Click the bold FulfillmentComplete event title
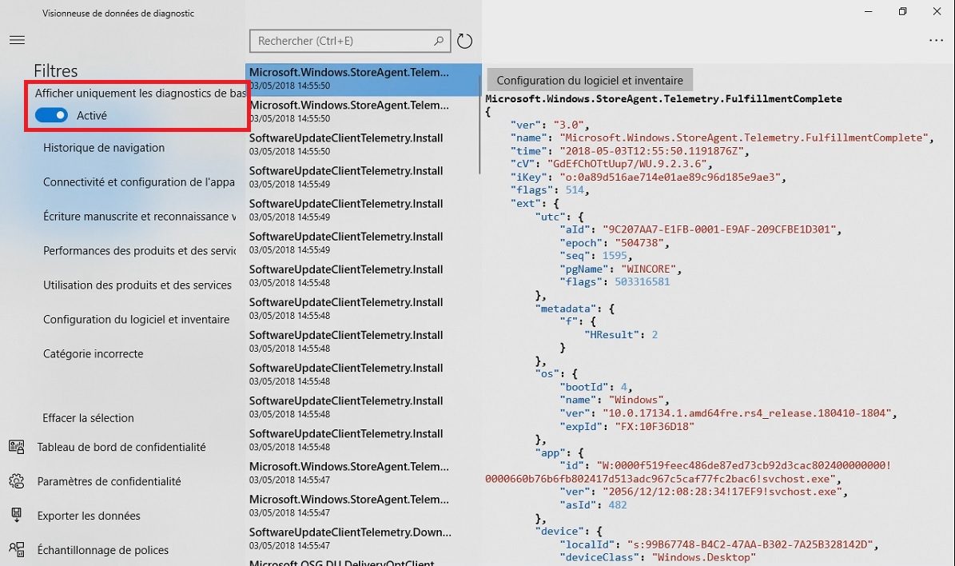 click(x=664, y=98)
